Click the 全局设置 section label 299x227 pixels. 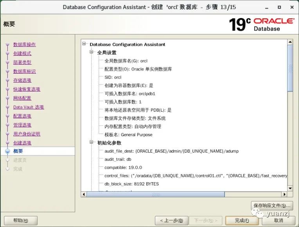(x=106, y=53)
